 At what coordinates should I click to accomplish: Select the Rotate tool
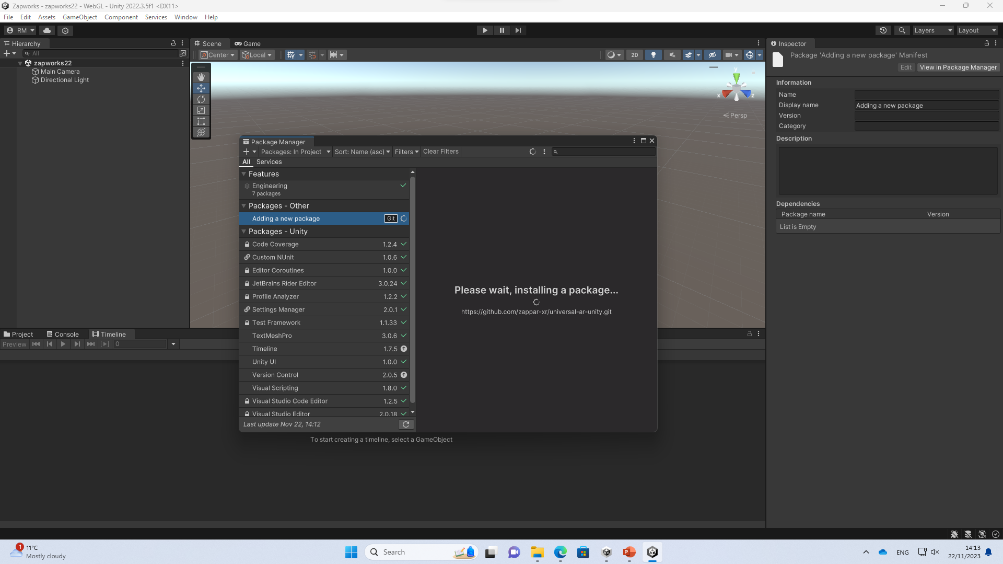pyautogui.click(x=201, y=99)
